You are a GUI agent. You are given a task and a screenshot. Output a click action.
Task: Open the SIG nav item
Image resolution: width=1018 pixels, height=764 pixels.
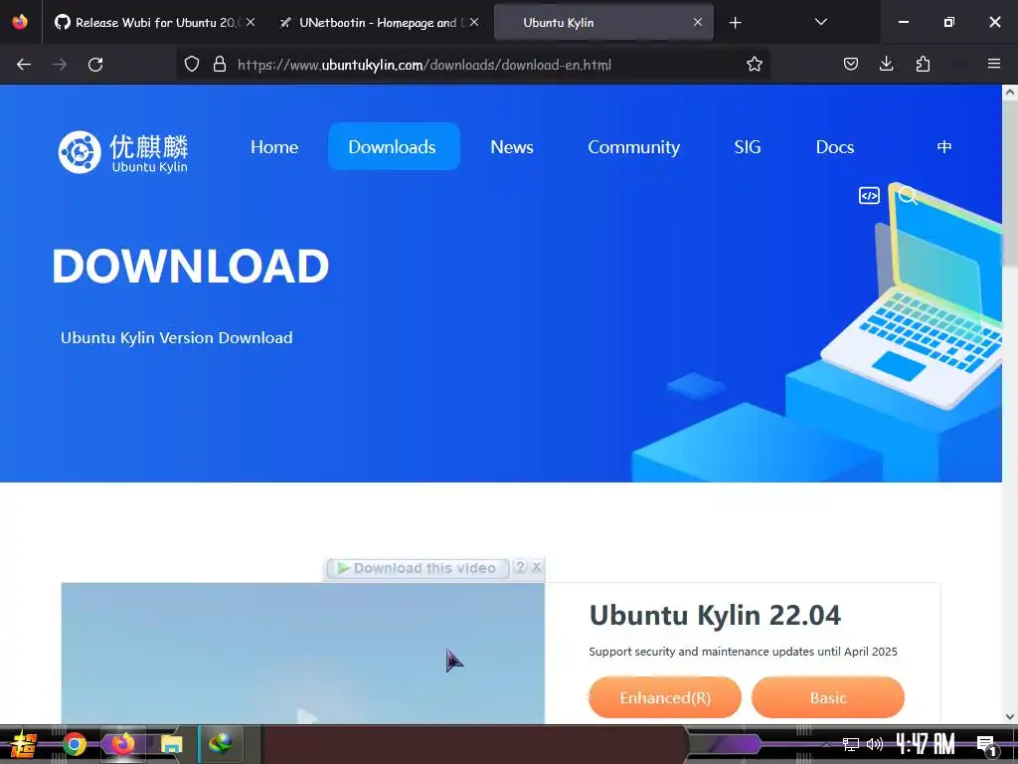click(x=748, y=147)
